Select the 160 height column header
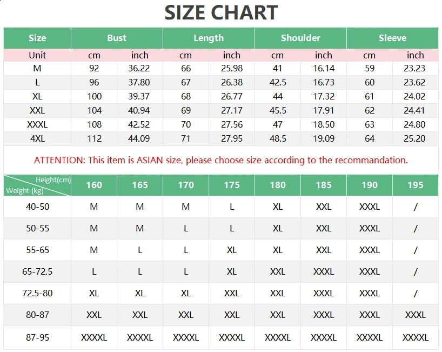 coord(94,185)
